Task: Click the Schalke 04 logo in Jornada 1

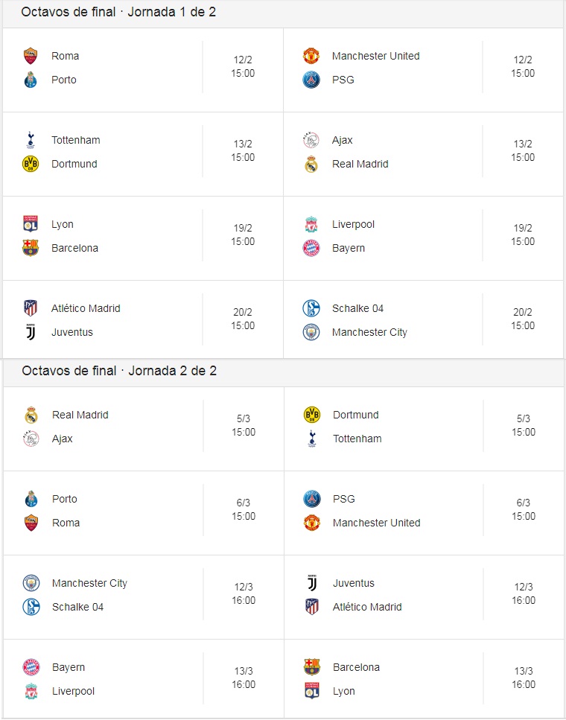Action: (x=311, y=308)
